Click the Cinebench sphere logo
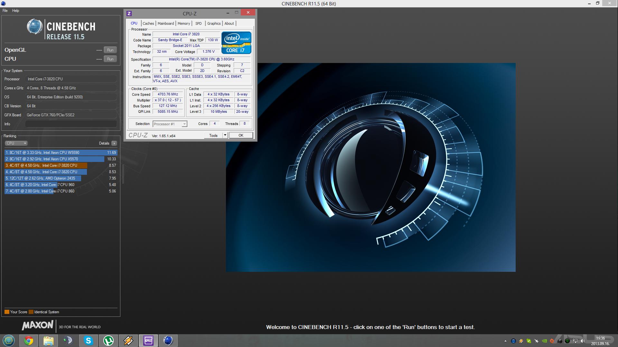Image resolution: width=618 pixels, height=347 pixels. pos(35,27)
